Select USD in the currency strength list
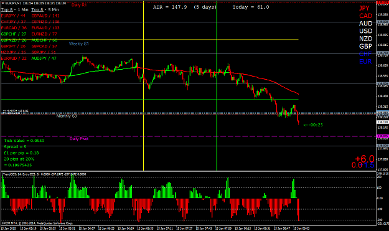The width and height of the screenshot is (389, 231). pos(366,31)
